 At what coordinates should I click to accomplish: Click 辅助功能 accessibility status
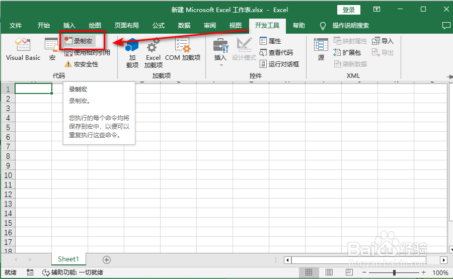click(72, 272)
